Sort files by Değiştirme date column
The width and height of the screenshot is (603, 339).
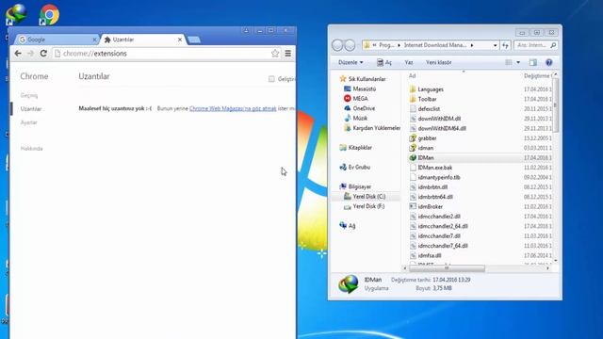point(537,75)
